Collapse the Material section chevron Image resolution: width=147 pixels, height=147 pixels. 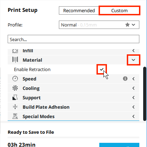click(133, 60)
